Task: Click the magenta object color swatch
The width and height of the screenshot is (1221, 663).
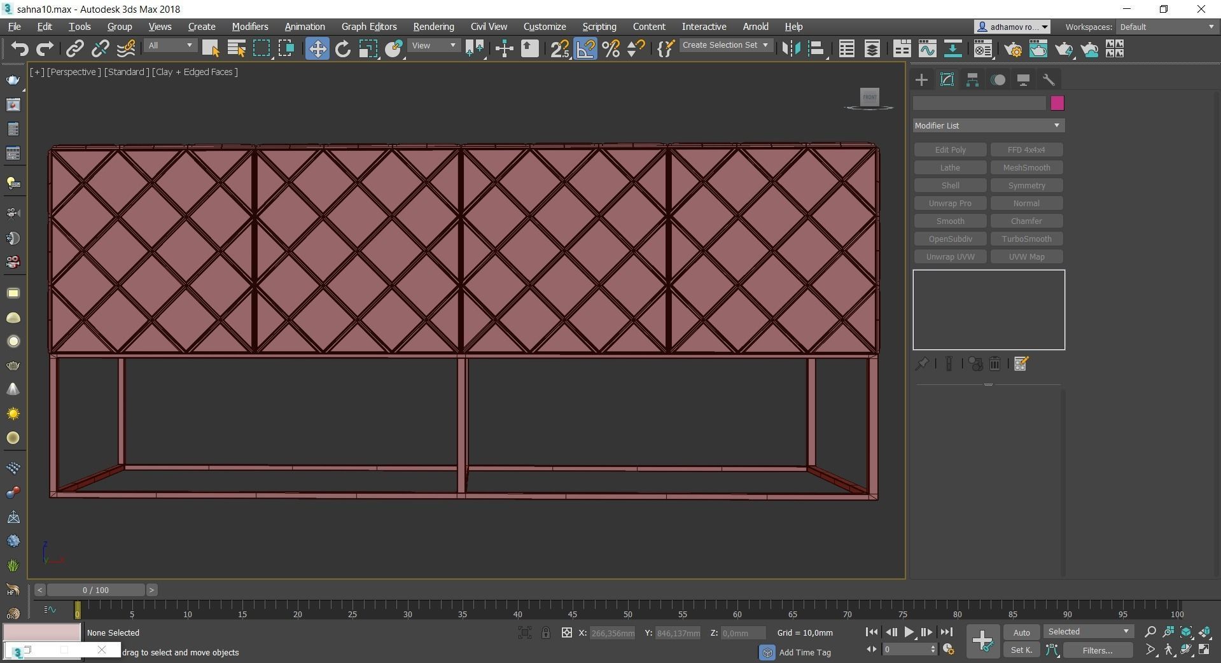Action: (x=1057, y=103)
